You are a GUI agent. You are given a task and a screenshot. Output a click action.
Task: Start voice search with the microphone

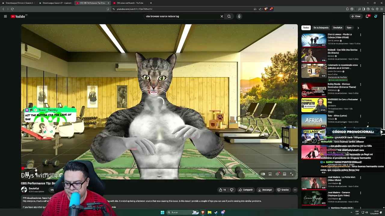[x=239, y=16]
